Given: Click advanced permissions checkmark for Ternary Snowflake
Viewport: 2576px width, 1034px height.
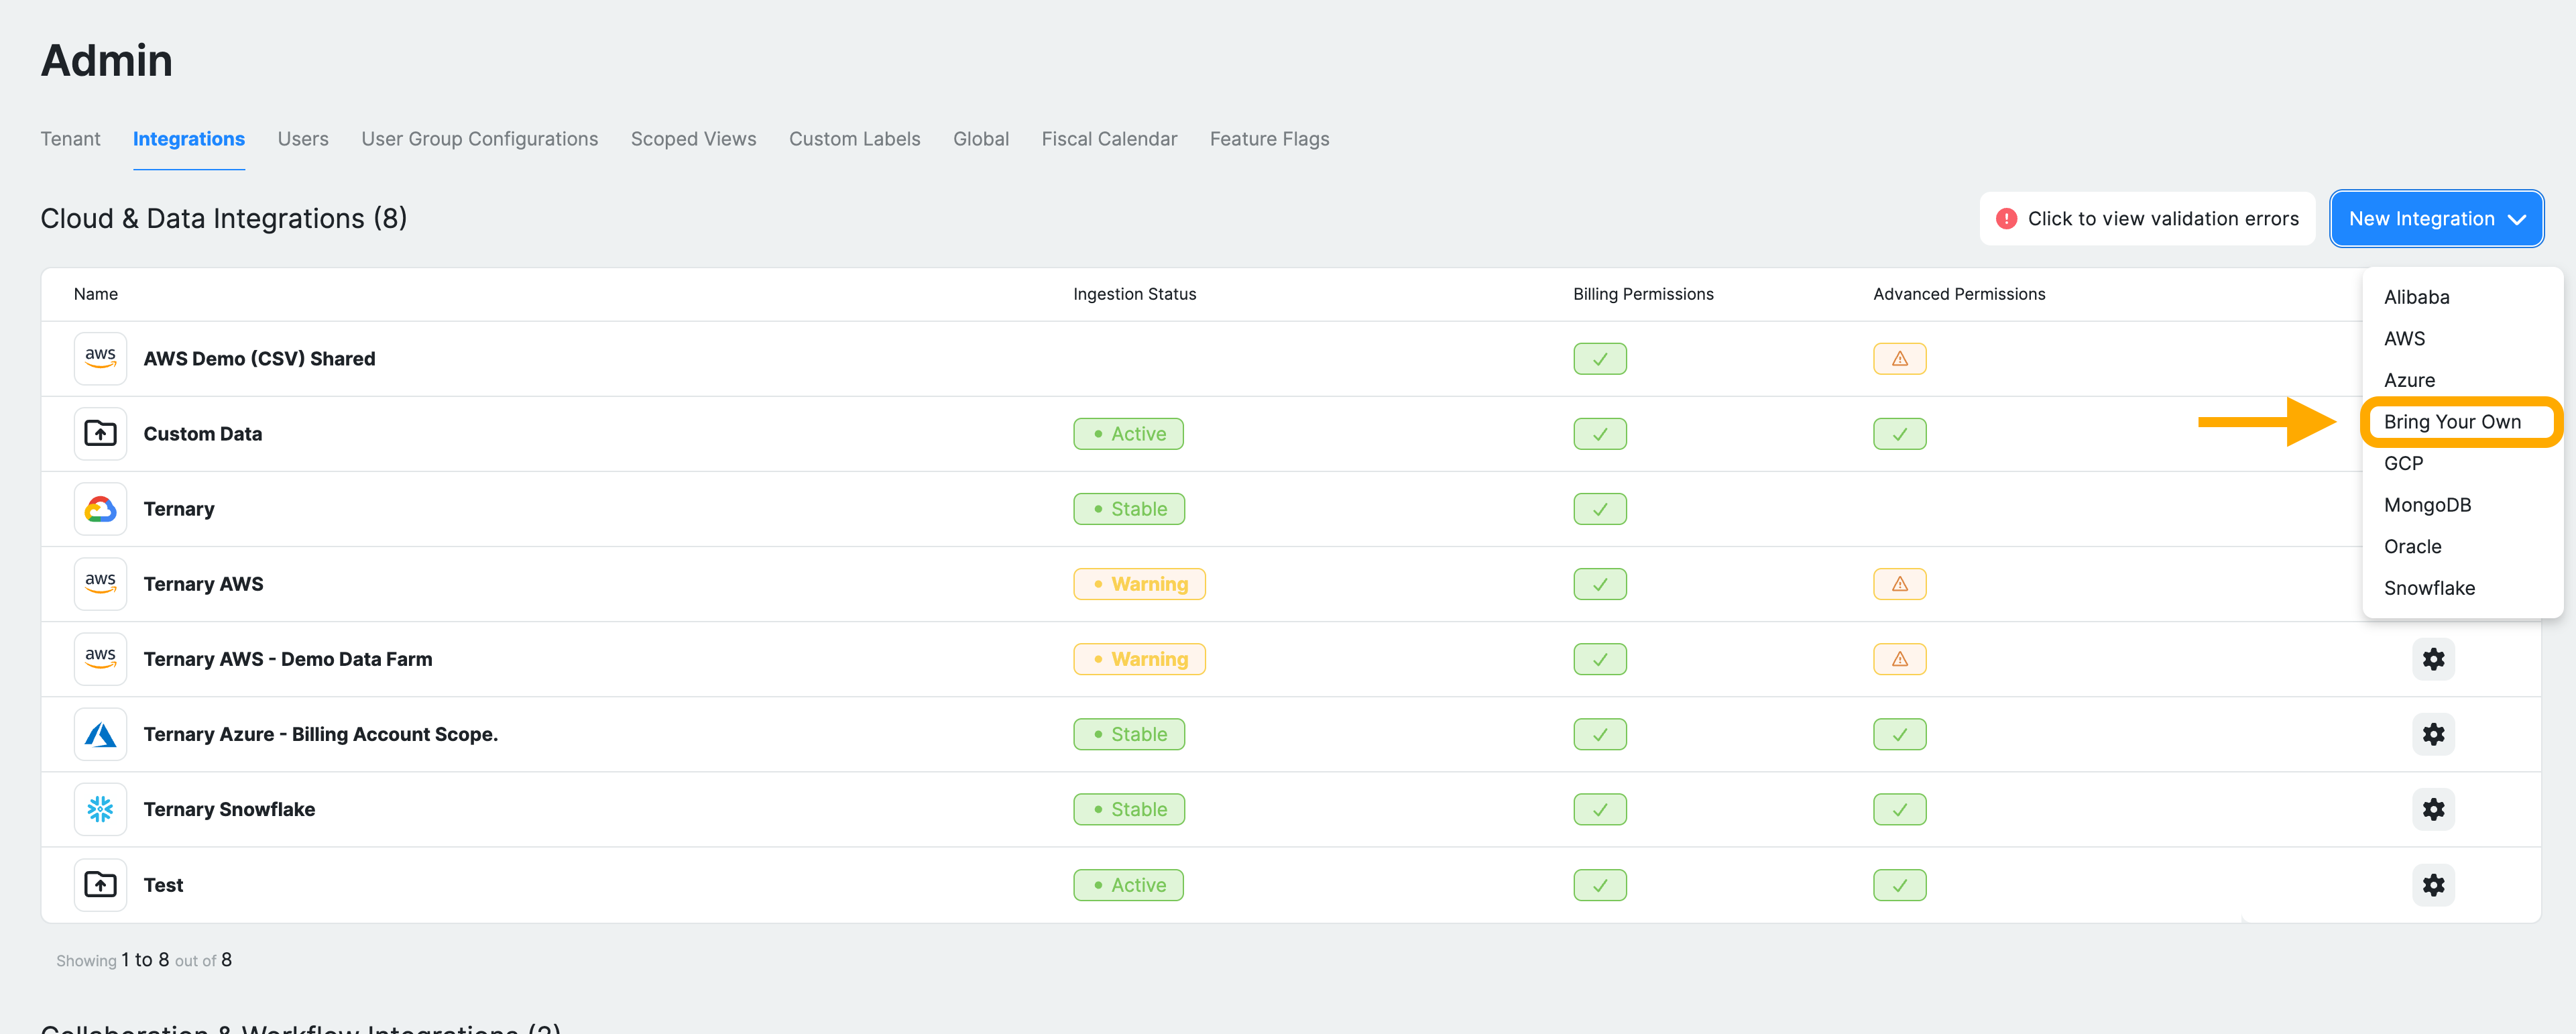Looking at the screenshot, I should coord(1899,809).
